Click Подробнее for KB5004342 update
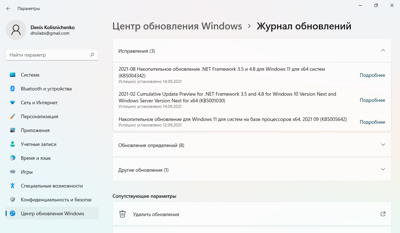400x233 pixels. tap(372, 75)
